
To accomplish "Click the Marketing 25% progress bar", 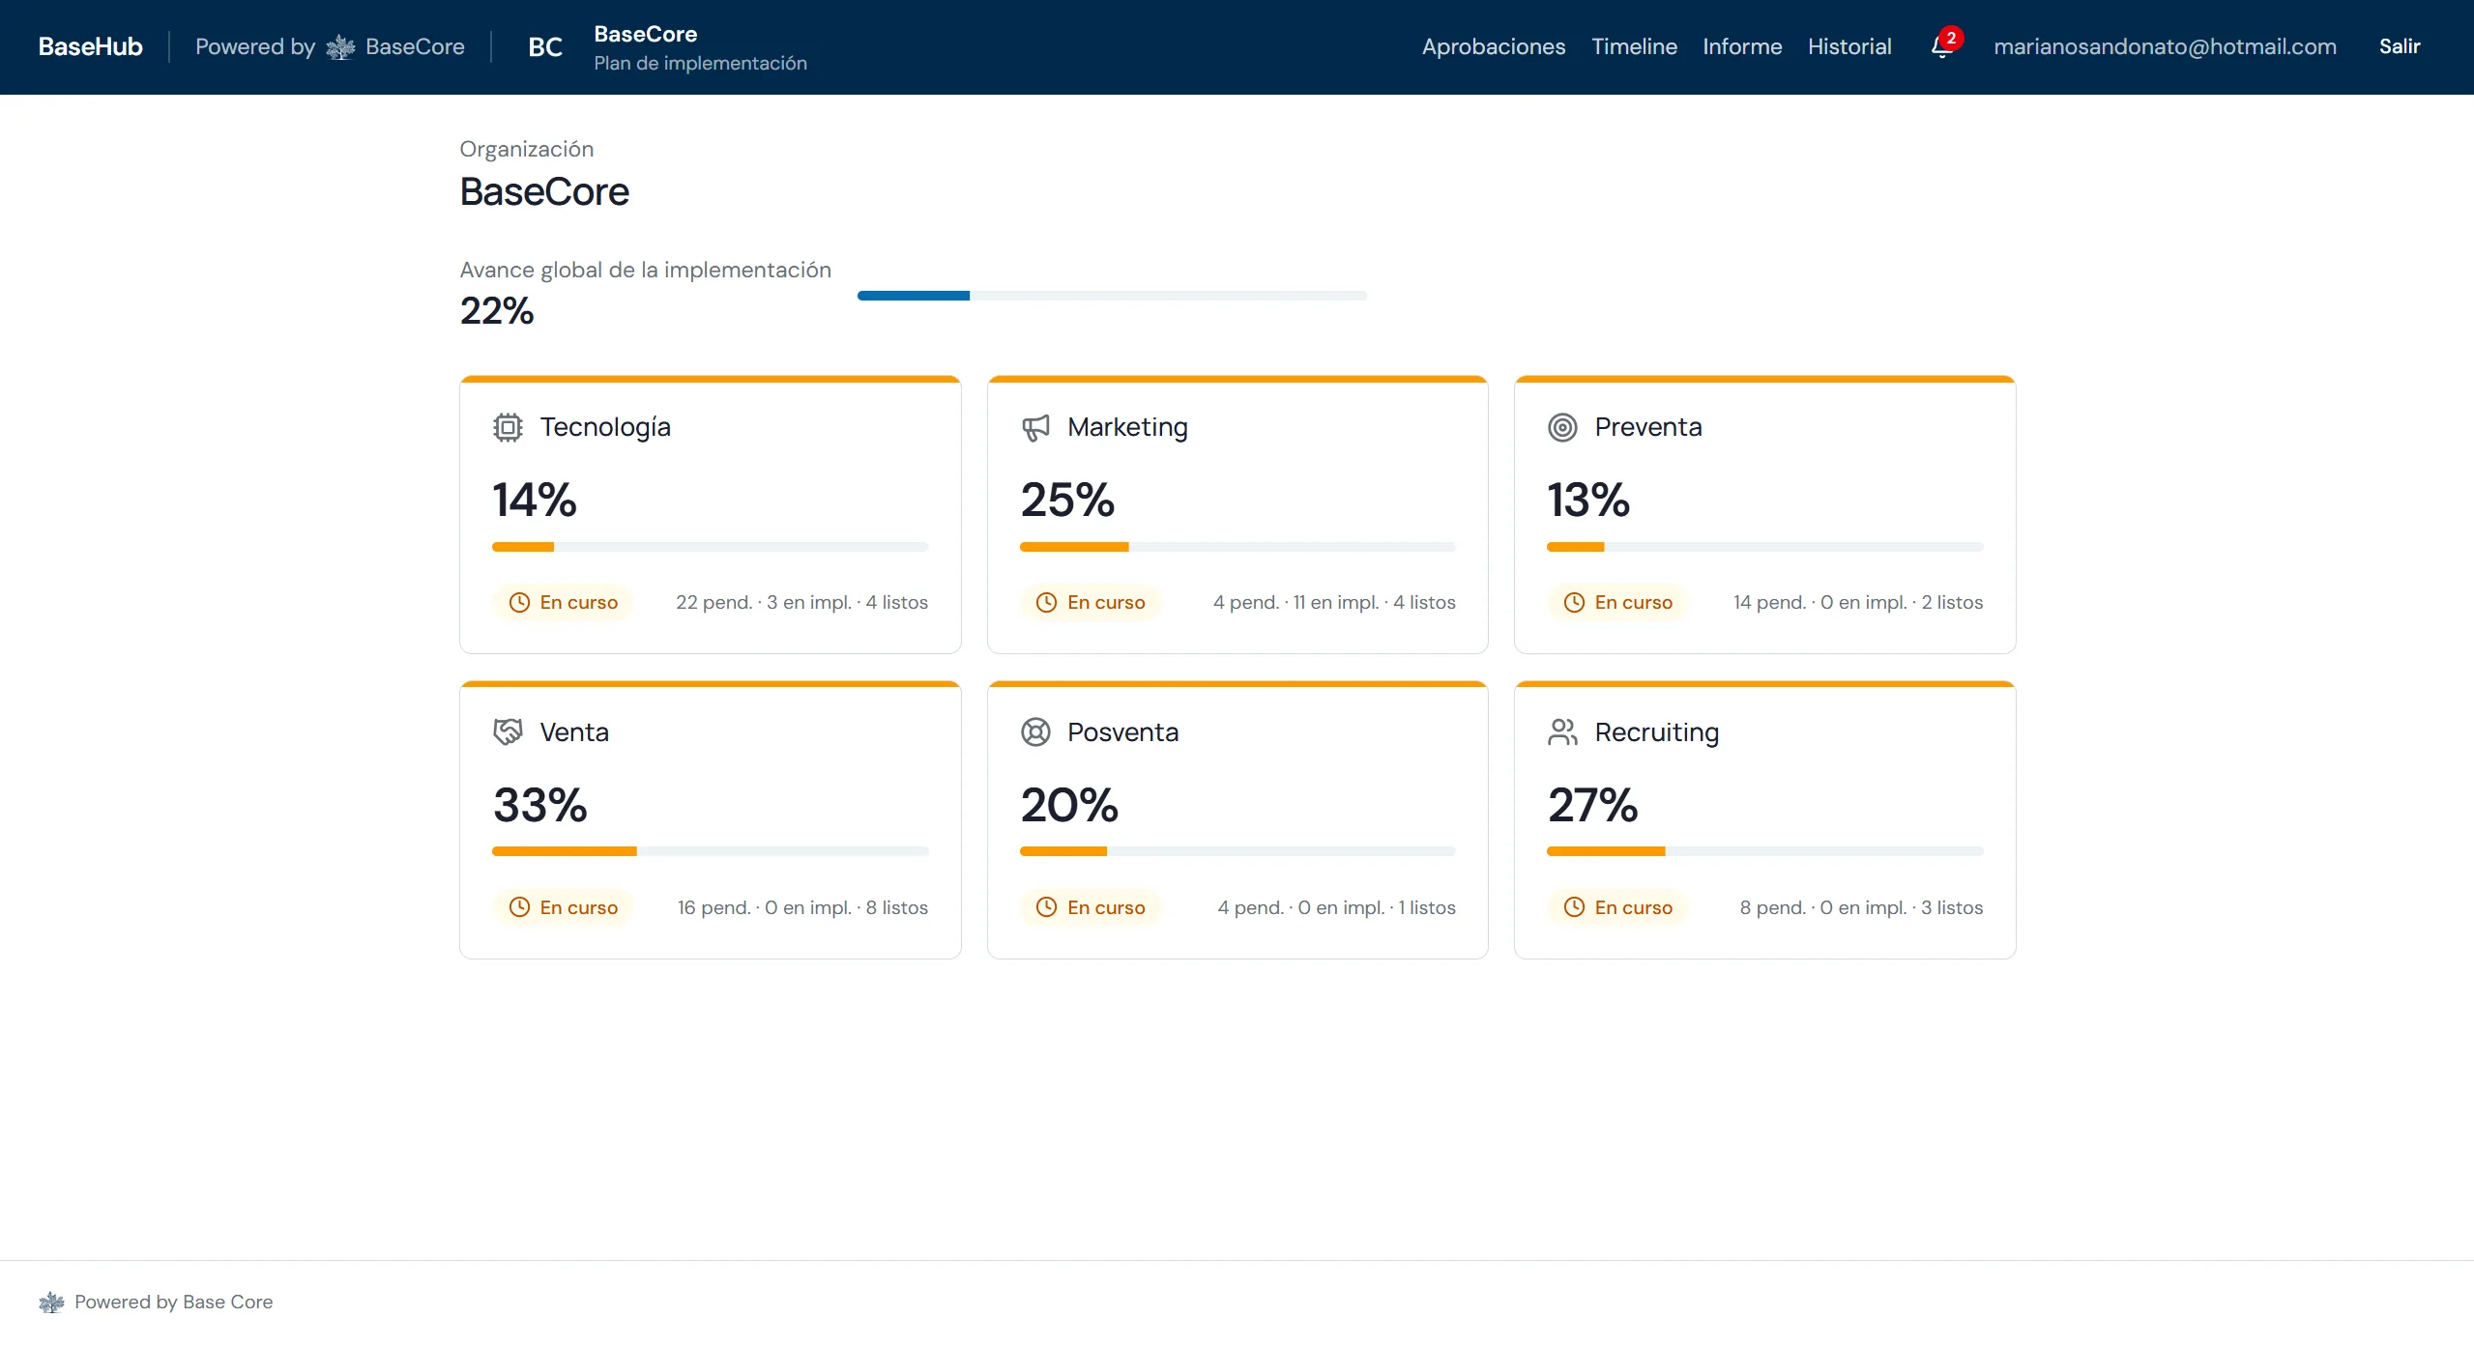I will [1237, 547].
